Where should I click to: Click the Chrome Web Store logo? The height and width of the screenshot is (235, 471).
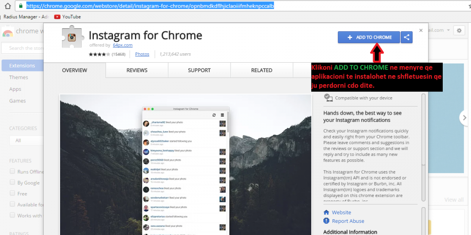tap(8, 31)
